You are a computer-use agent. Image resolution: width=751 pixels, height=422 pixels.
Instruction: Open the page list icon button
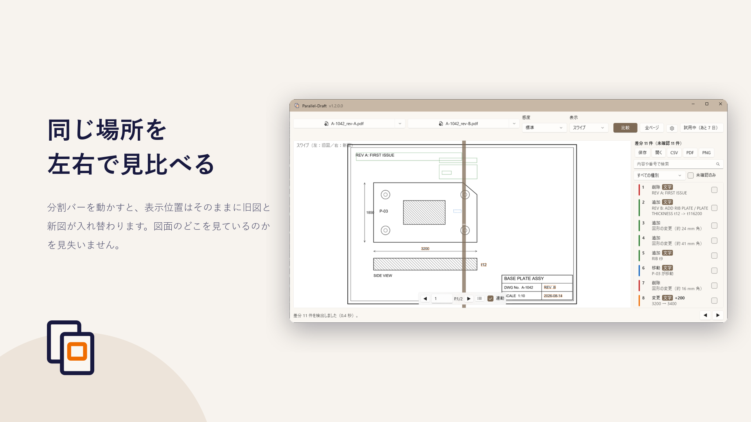[480, 299]
